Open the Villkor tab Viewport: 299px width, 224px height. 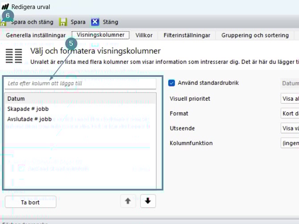(x=143, y=35)
